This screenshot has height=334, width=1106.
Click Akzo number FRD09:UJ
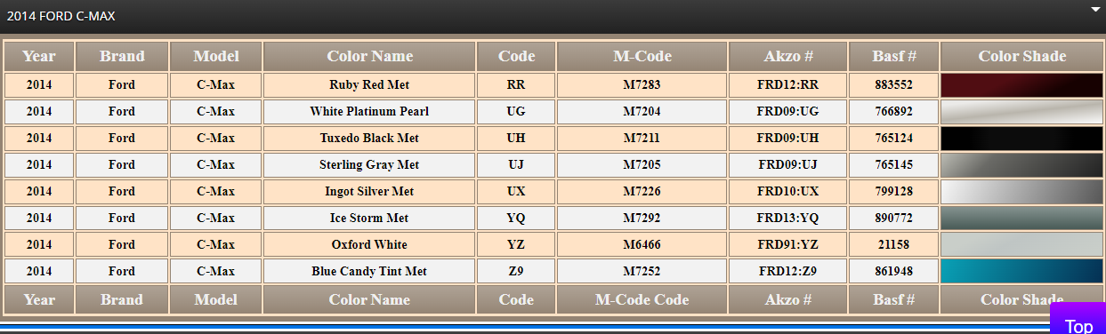click(788, 165)
